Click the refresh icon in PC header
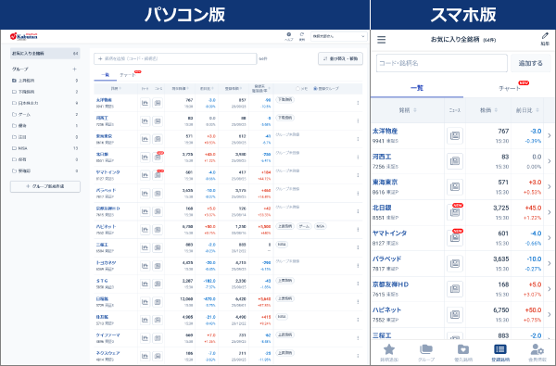Viewport: 556px width, 366px height. 302,34
